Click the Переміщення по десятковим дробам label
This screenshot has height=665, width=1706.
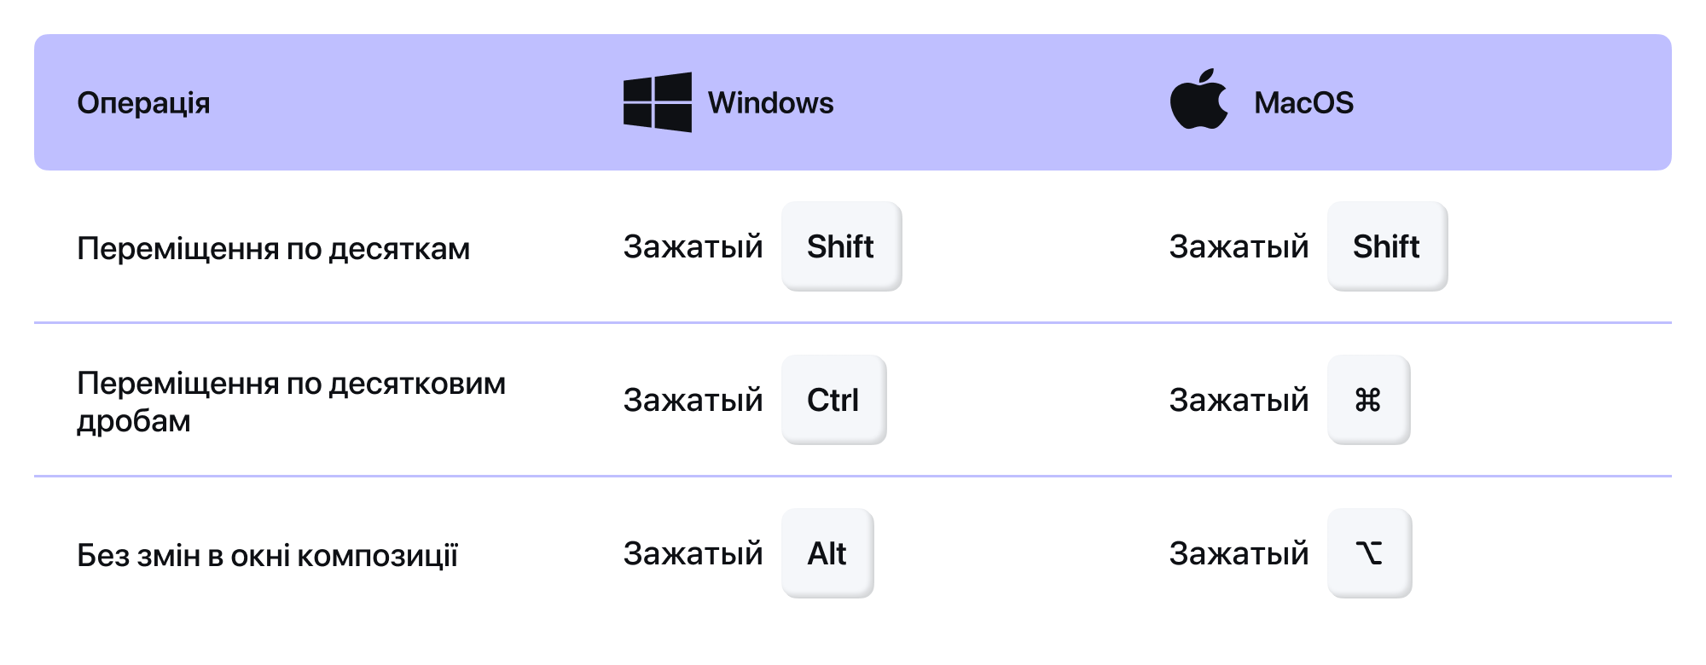click(x=291, y=402)
